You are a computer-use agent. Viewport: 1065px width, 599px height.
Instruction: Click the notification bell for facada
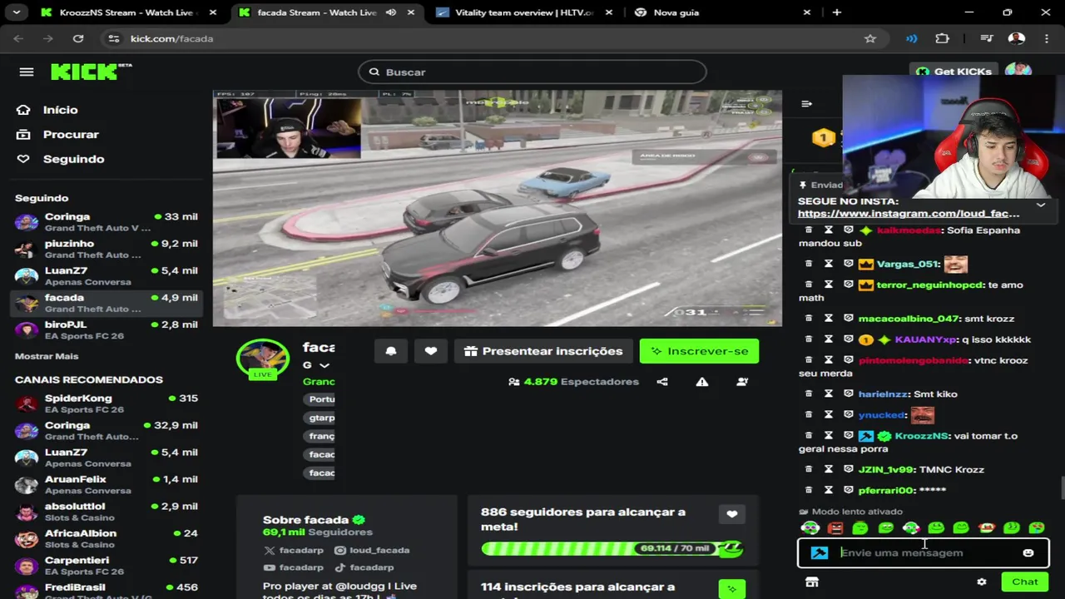click(391, 351)
